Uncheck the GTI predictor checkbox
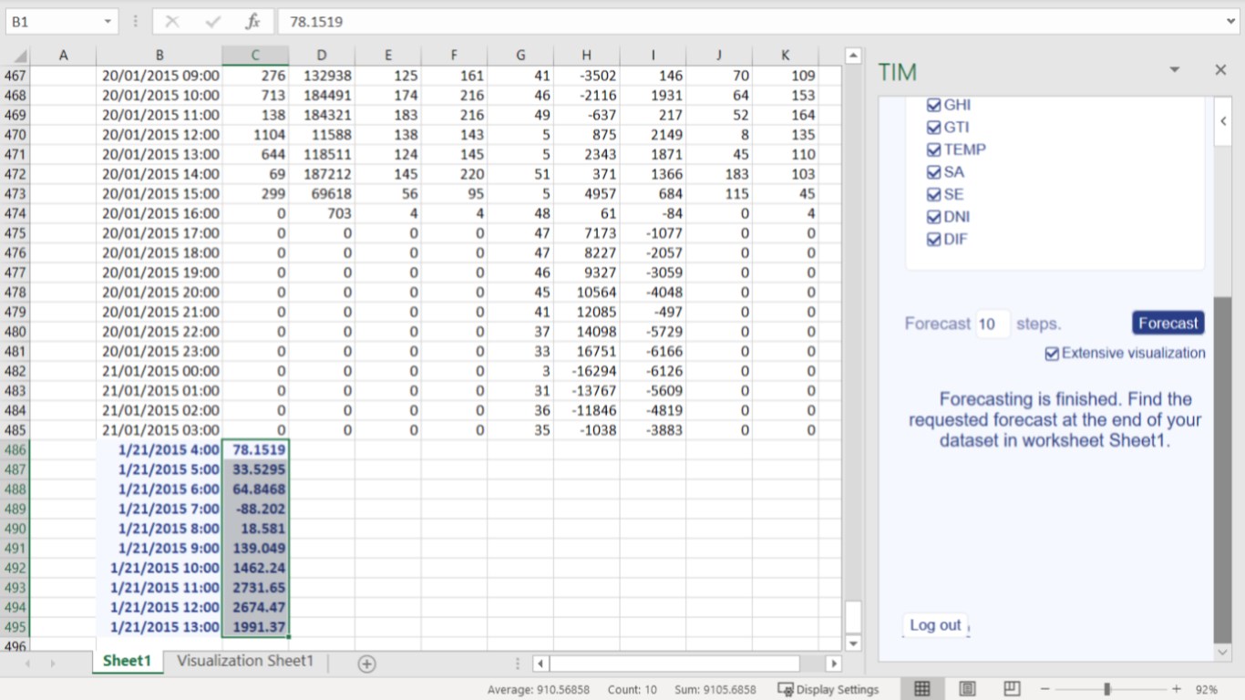Viewport: 1245px width, 700px height. (x=933, y=128)
